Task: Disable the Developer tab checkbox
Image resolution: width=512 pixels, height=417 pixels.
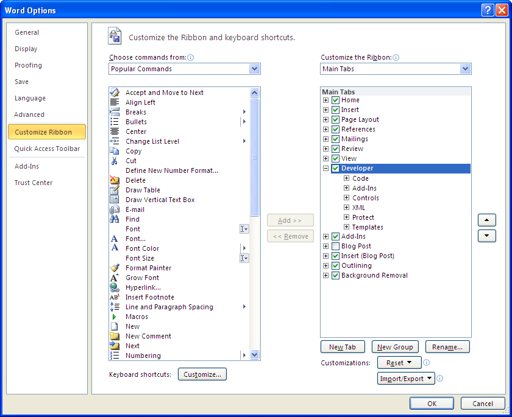Action: click(335, 168)
